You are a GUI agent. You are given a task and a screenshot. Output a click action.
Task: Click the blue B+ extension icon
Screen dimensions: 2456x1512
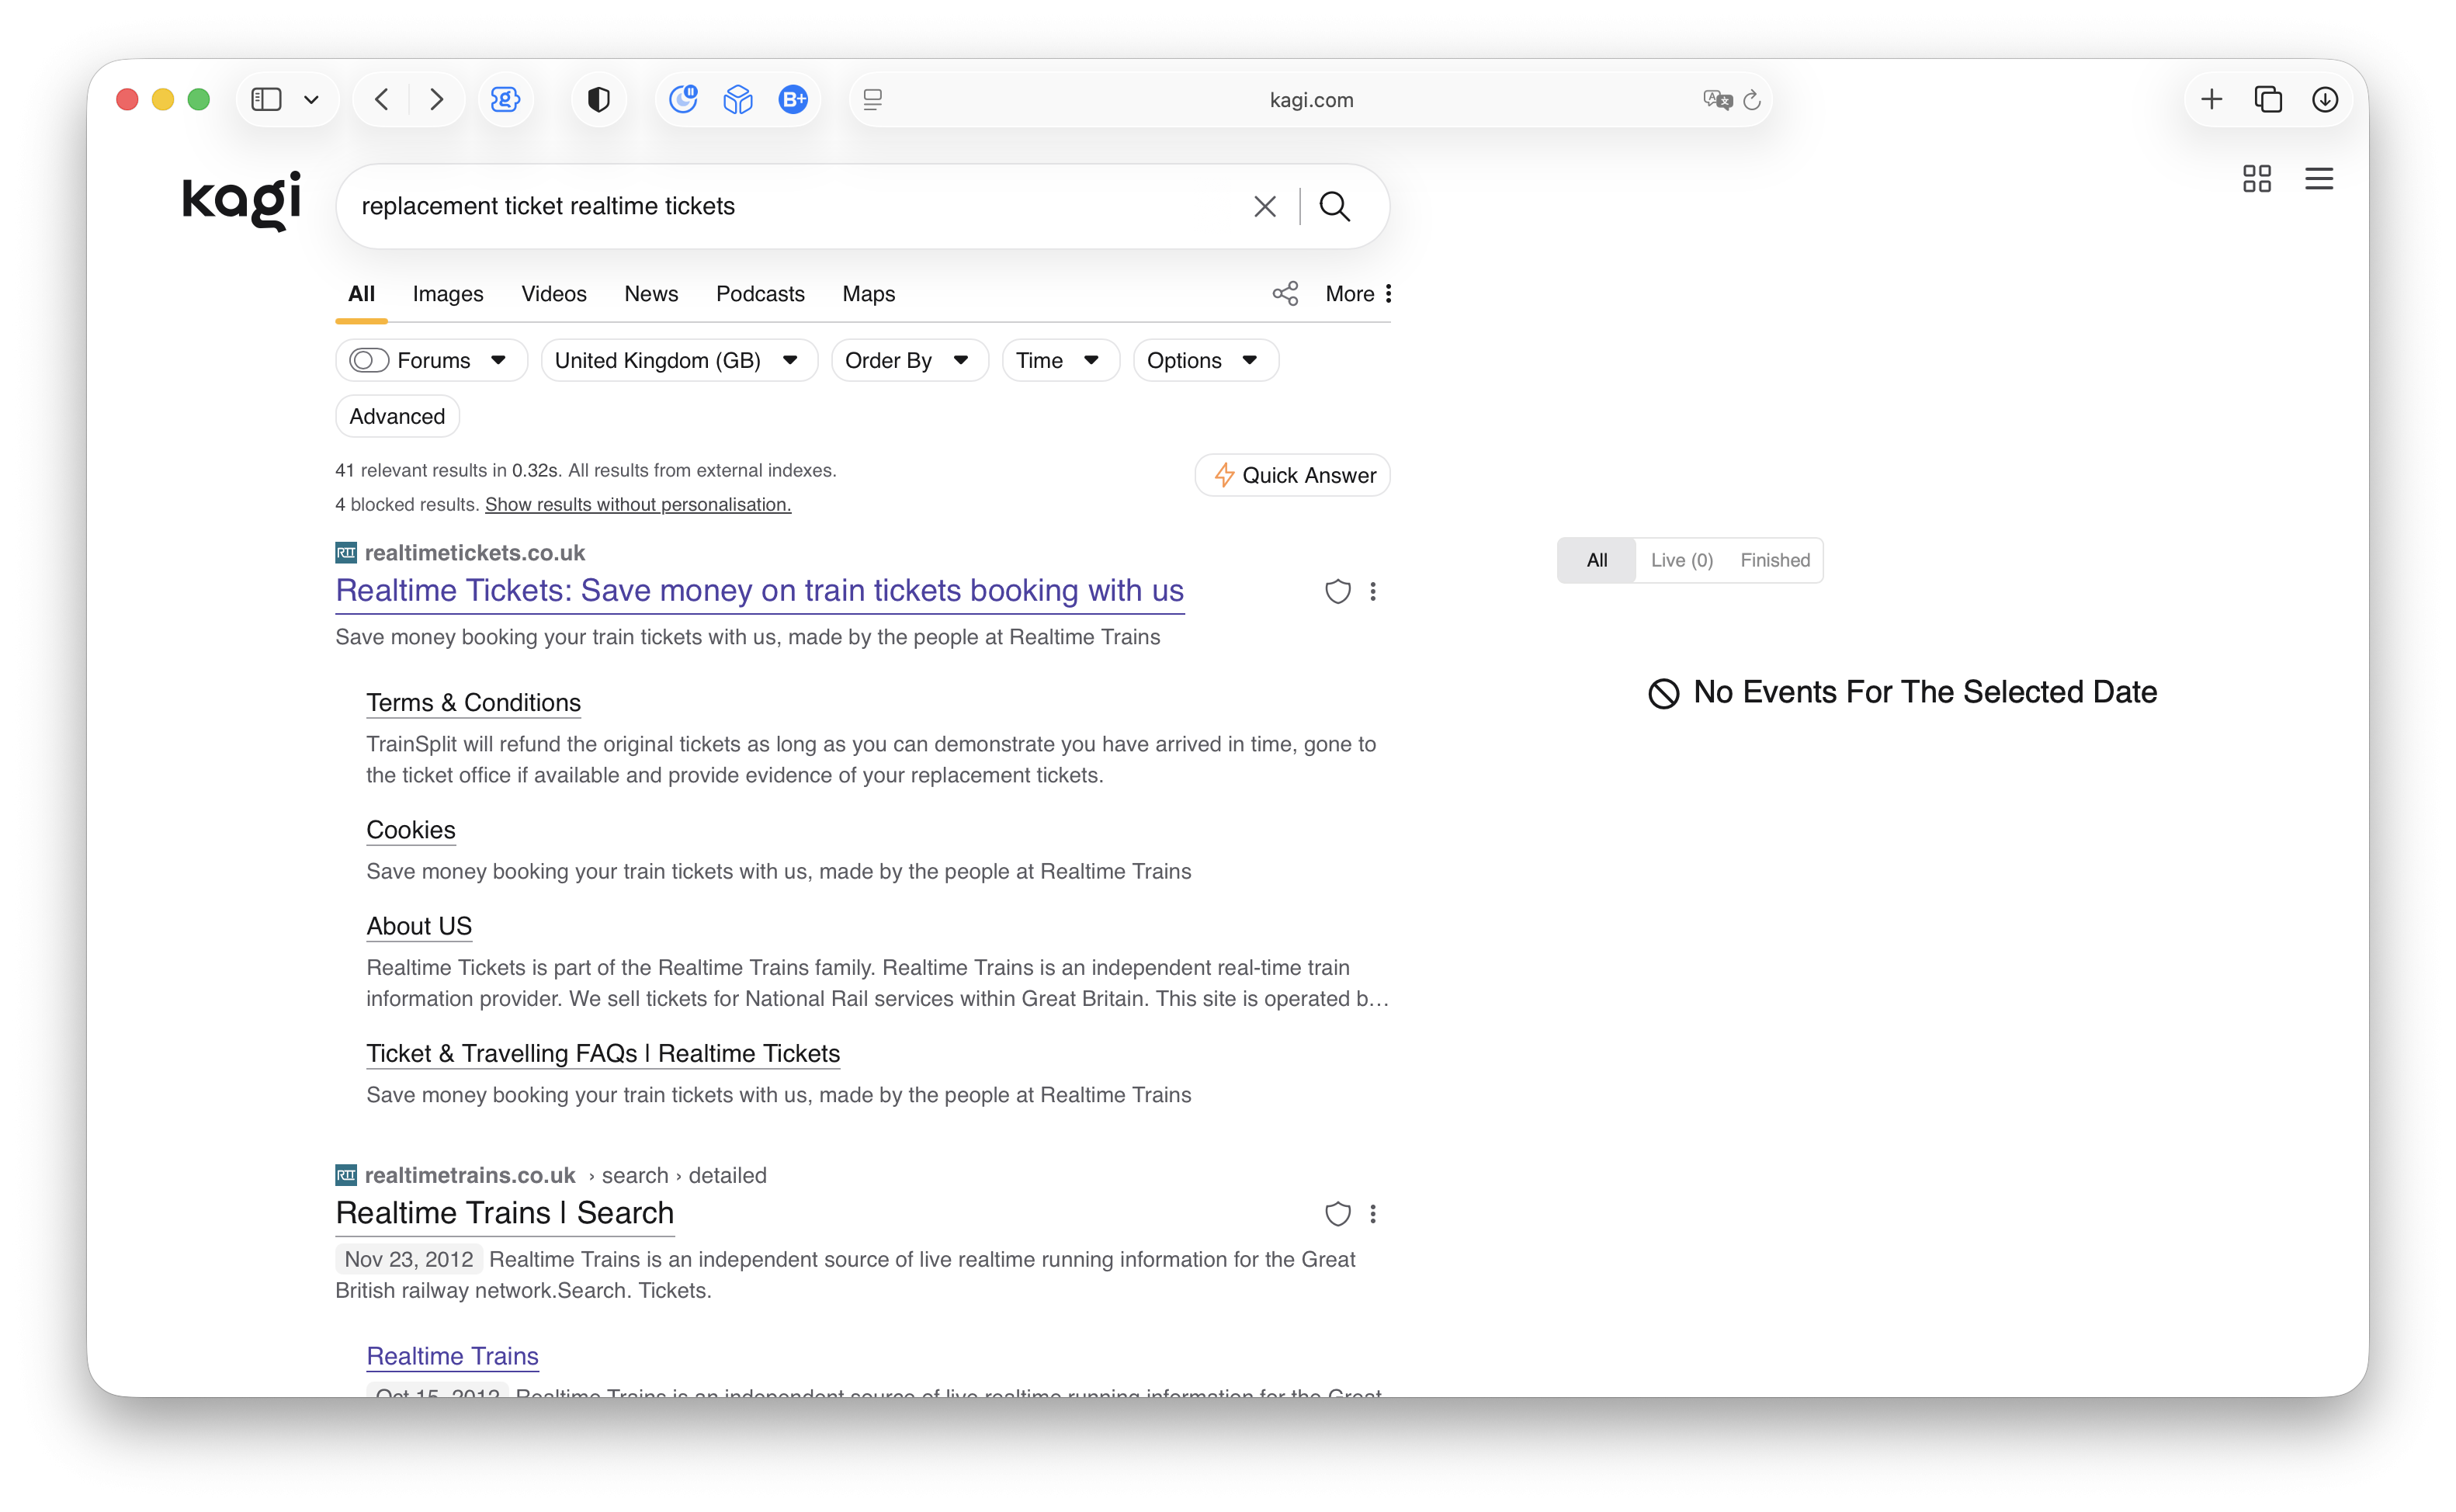[x=793, y=99]
